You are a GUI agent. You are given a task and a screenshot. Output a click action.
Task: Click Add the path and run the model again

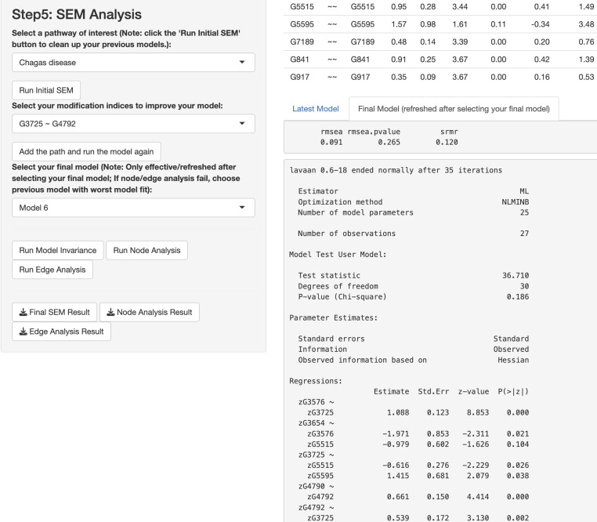tap(86, 151)
